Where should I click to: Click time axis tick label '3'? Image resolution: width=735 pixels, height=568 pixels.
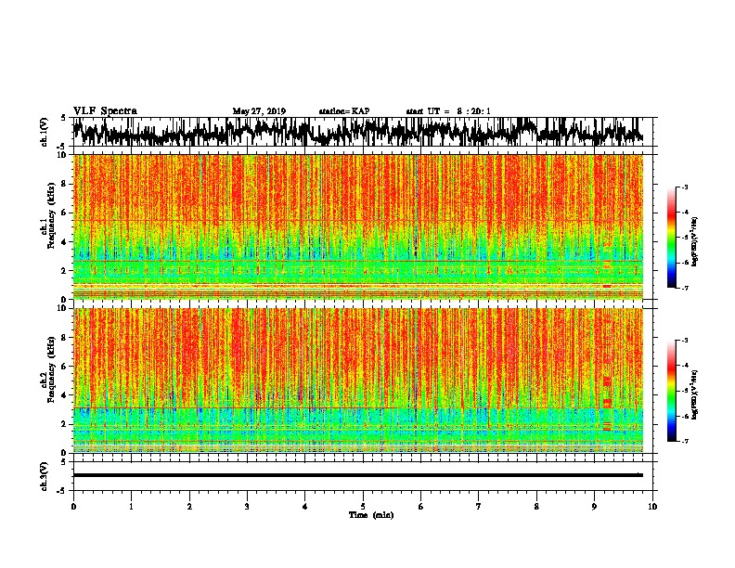[x=247, y=507]
